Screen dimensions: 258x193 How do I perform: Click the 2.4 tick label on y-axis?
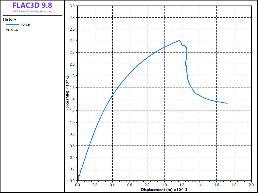tap(72, 41)
